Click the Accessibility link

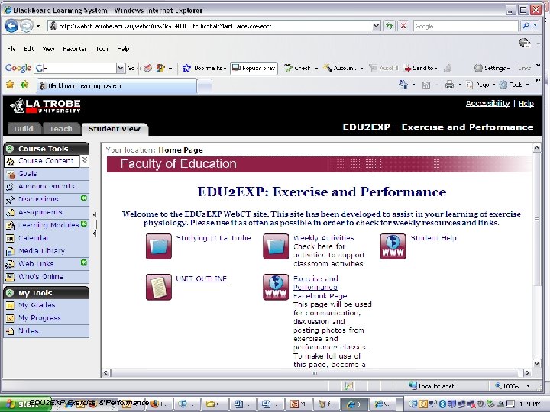(487, 103)
